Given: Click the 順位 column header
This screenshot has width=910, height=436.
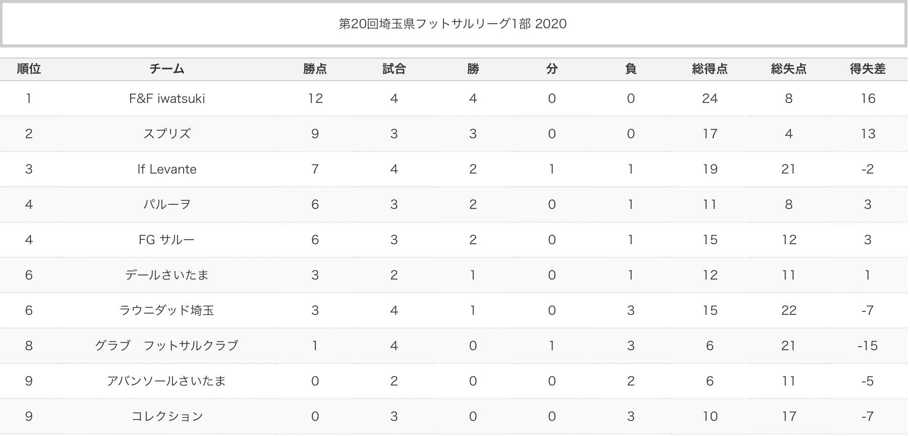Looking at the screenshot, I should (29, 69).
